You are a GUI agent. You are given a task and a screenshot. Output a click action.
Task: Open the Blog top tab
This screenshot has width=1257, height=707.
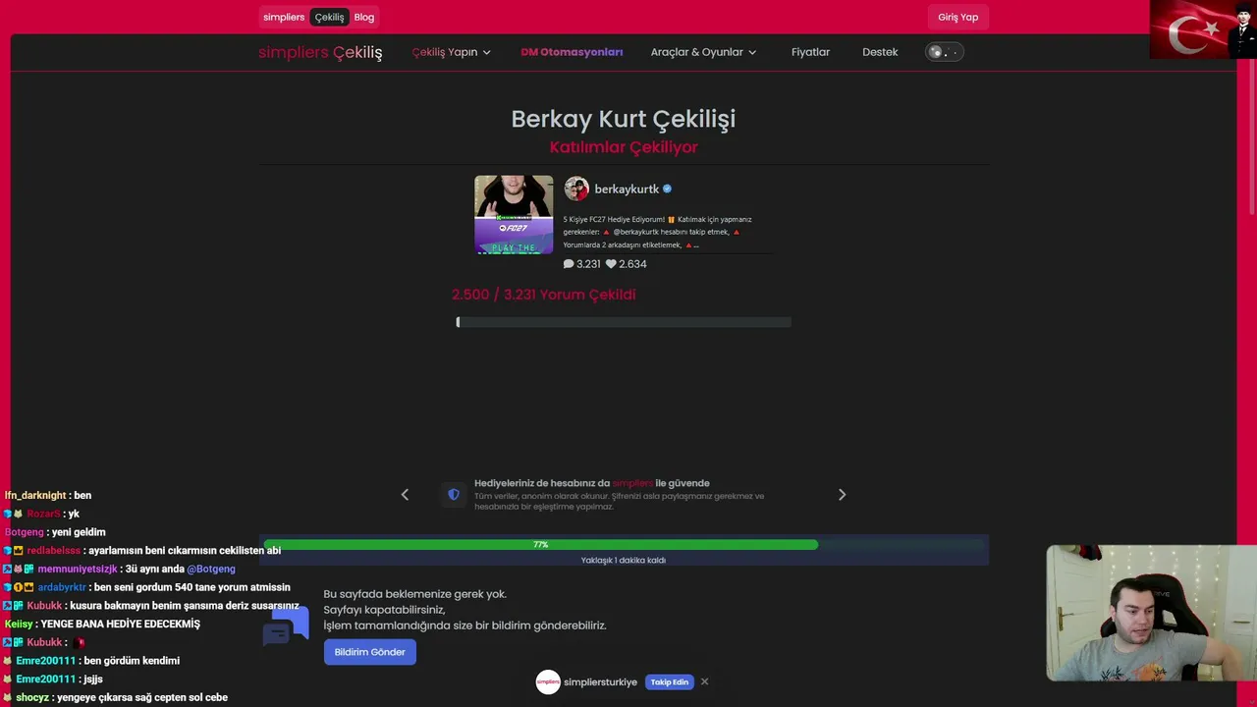point(364,17)
